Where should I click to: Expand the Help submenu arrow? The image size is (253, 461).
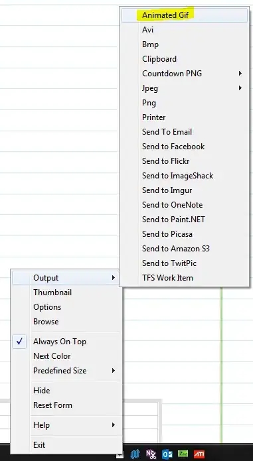point(114,425)
